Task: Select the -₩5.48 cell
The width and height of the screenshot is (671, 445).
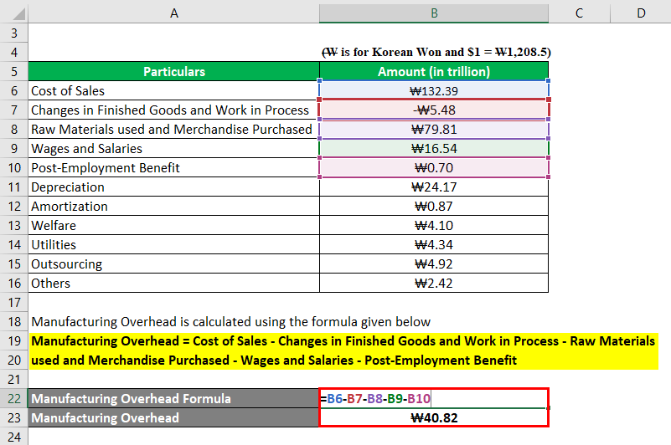Action: 434,110
